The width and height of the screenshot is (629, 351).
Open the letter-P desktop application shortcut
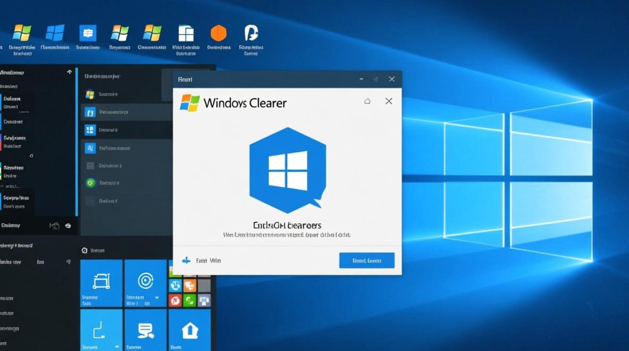(x=250, y=32)
